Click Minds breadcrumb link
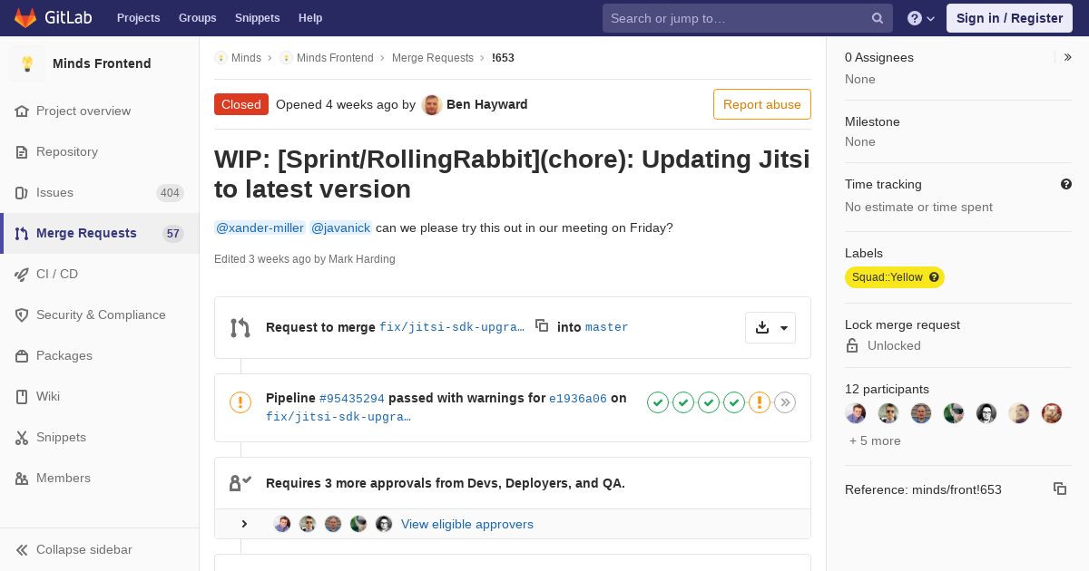 [x=246, y=58]
